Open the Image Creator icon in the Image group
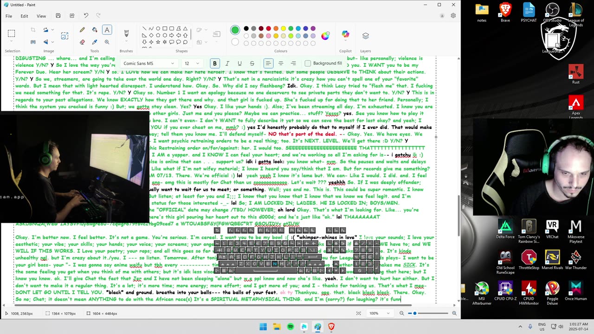The width and height of the screenshot is (594, 334). [x=65, y=36]
